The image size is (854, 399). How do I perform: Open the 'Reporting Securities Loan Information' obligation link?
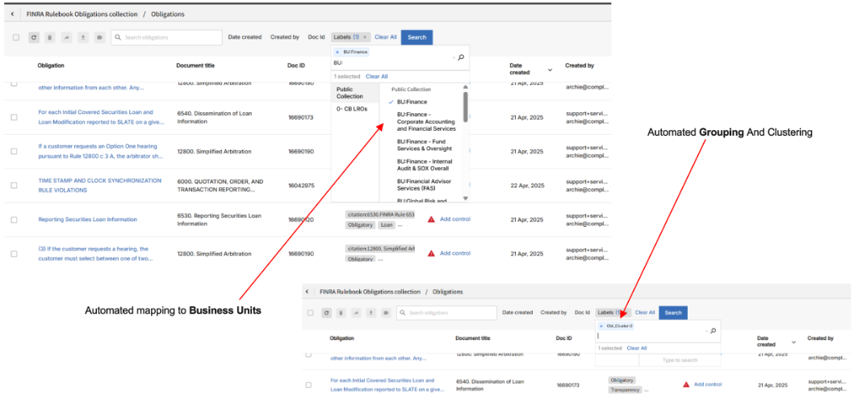coord(88,220)
